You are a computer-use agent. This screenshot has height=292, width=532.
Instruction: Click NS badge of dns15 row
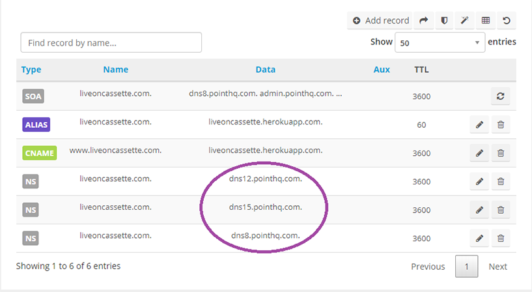click(31, 210)
